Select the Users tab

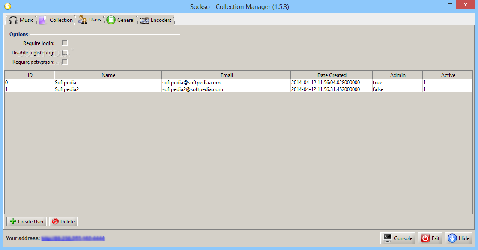[x=90, y=20]
